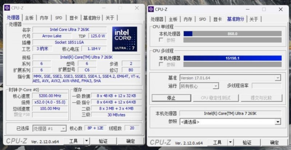Click the TDP value 125.0 W
Screen dimensions: 291x150
click(97, 36)
